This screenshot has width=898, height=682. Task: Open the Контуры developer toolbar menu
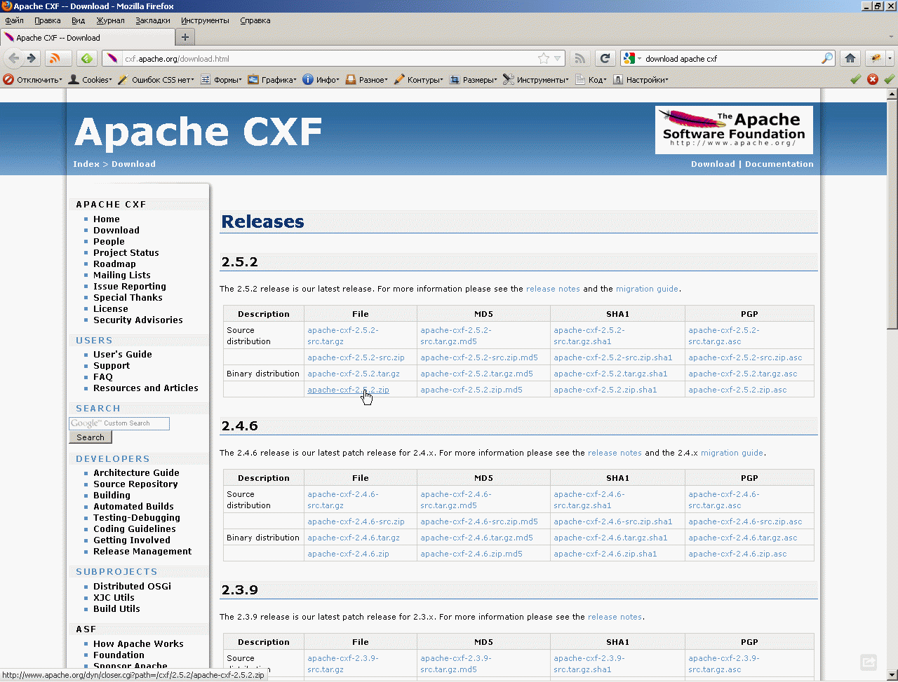click(x=419, y=80)
